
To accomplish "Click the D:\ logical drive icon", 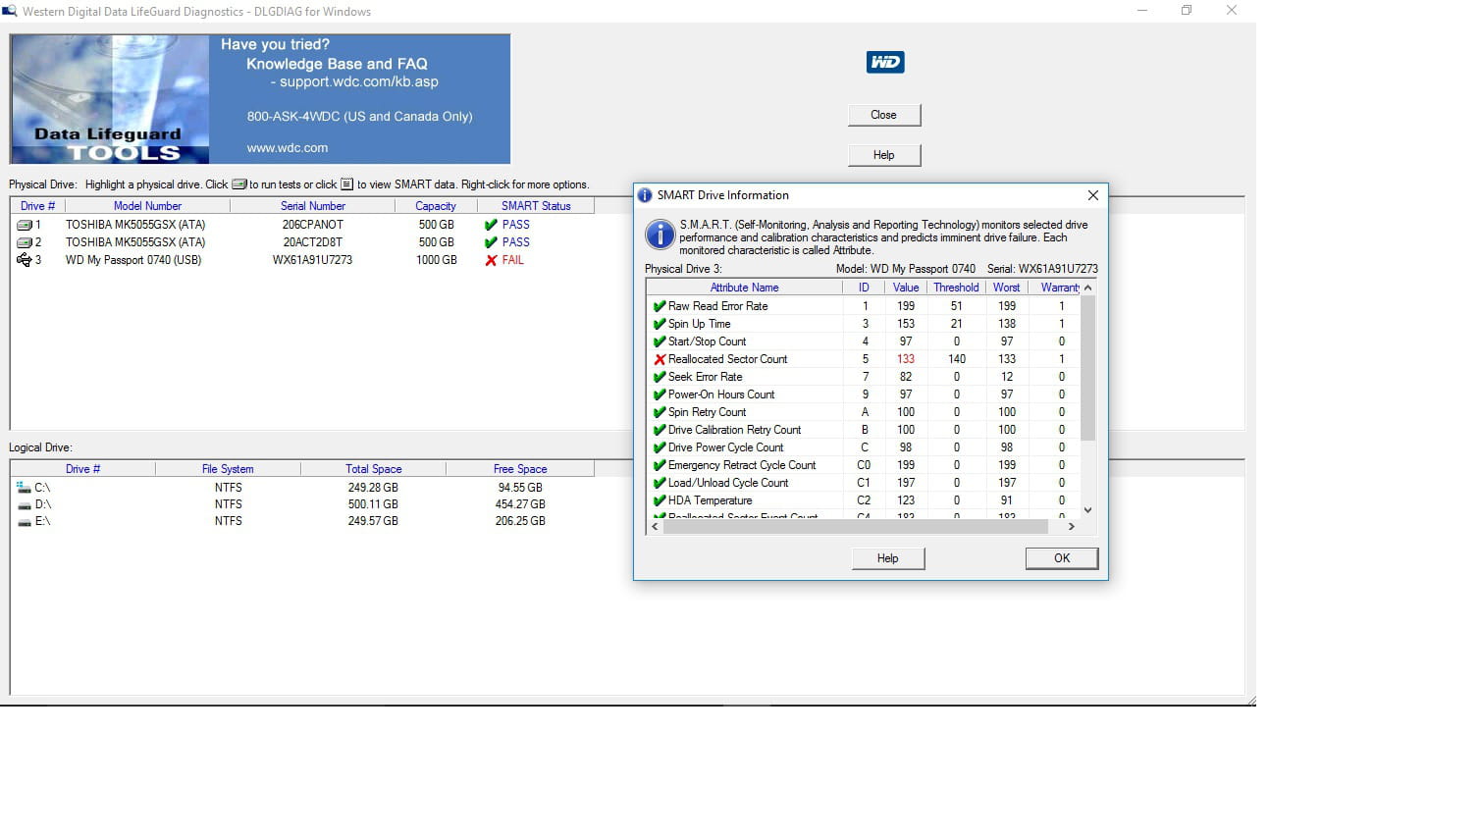I will point(25,504).
